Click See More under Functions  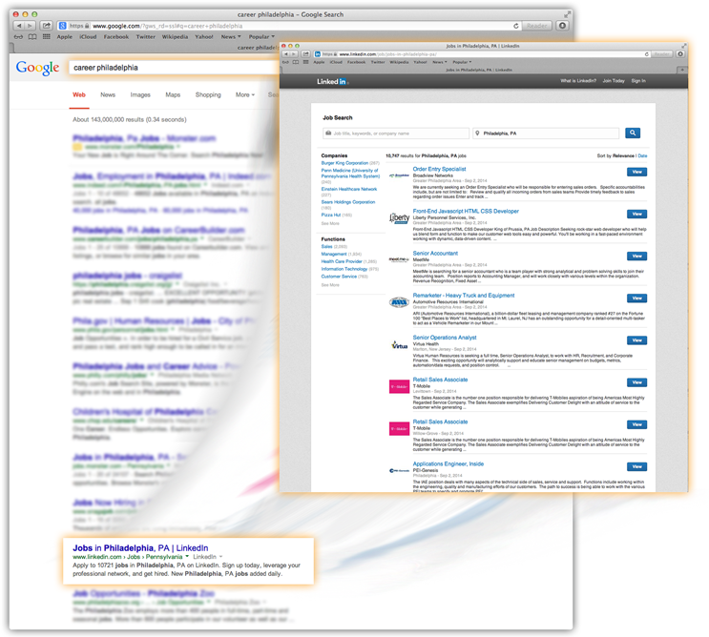pyautogui.click(x=330, y=285)
